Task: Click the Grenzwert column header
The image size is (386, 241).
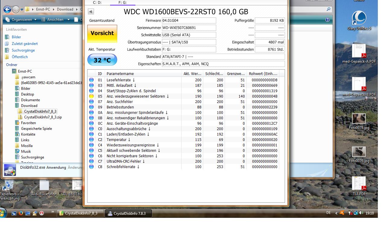Action: click(x=236, y=74)
